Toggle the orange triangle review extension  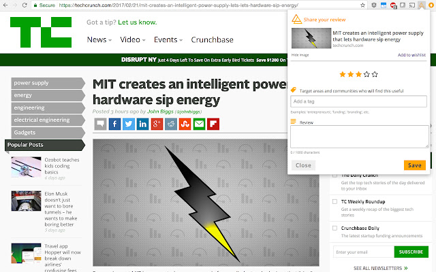pyautogui.click(x=422, y=5)
